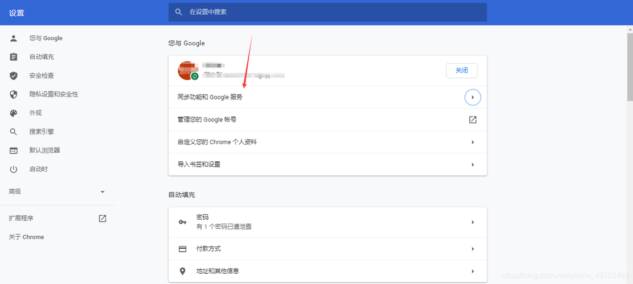Click the browser window icon for 默认浏览器
The image size is (633, 284).
pyautogui.click(x=14, y=151)
